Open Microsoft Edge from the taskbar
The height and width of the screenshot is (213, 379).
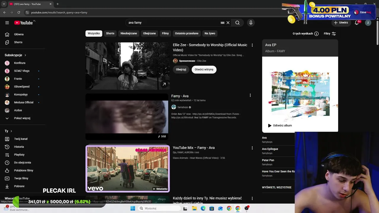pyautogui.click(x=203, y=208)
